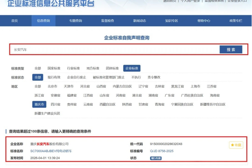Select the 国家标准 type filter

click(x=54, y=68)
